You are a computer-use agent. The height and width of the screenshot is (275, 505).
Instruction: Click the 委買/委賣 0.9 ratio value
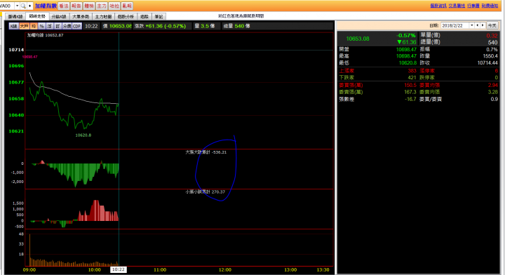[x=494, y=99]
